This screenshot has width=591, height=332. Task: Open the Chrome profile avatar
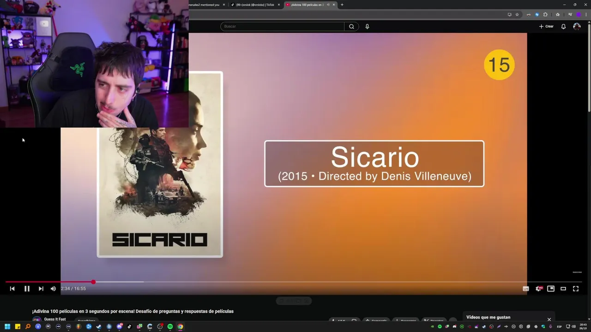[578, 14]
